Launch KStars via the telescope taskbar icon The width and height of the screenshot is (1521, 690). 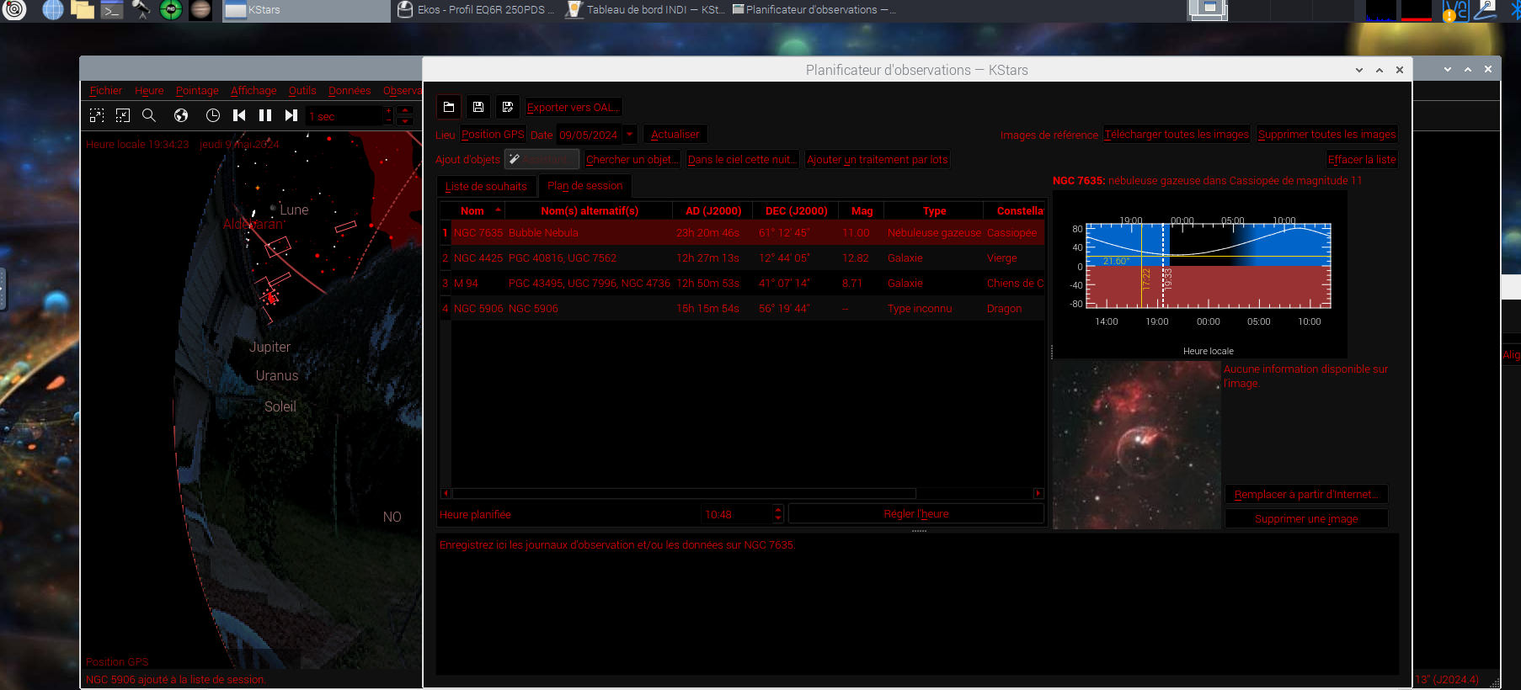[x=141, y=10]
